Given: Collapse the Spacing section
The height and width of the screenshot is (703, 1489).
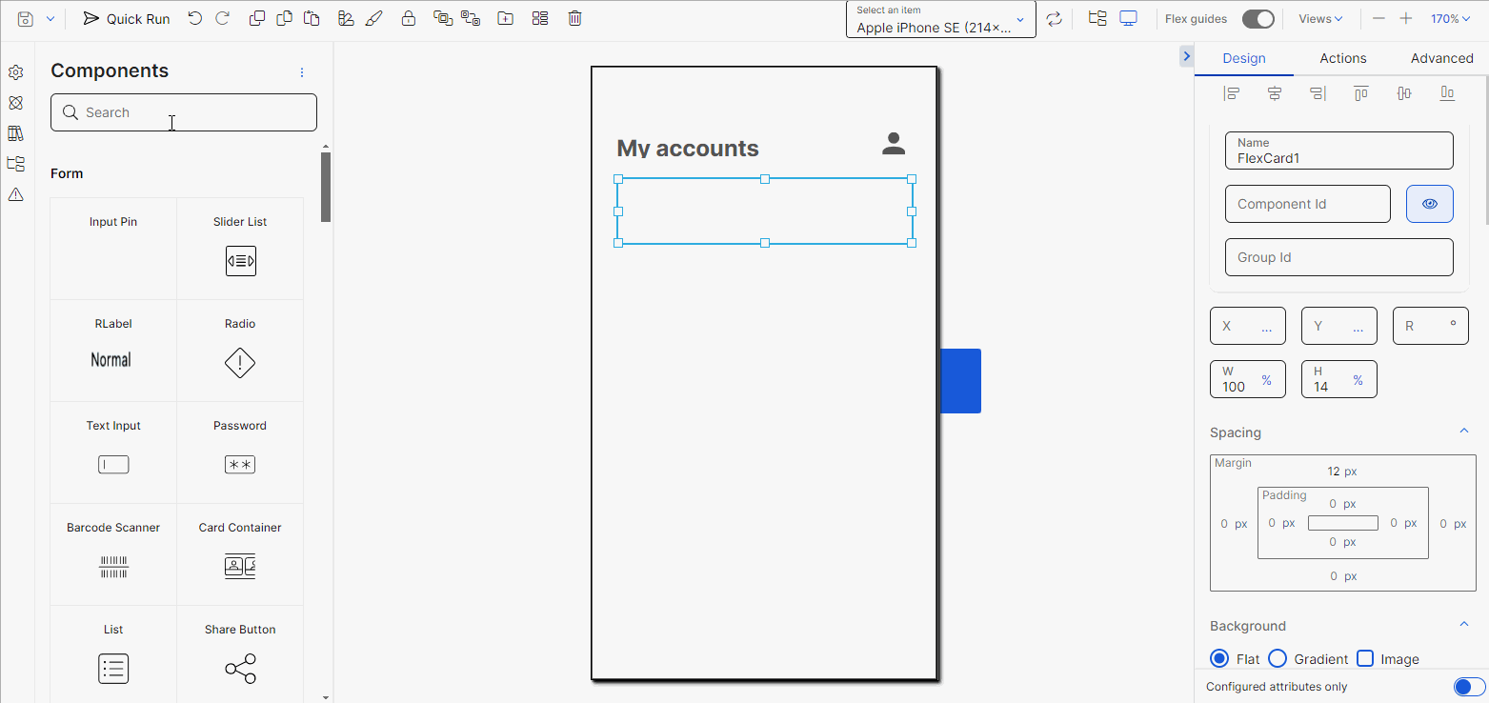Looking at the screenshot, I should point(1464,430).
